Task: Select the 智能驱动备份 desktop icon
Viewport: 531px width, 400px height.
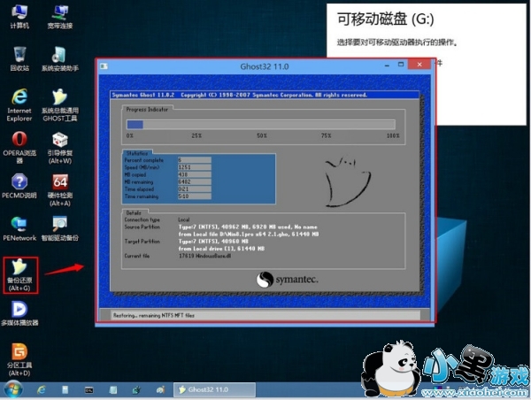Action: (60, 228)
